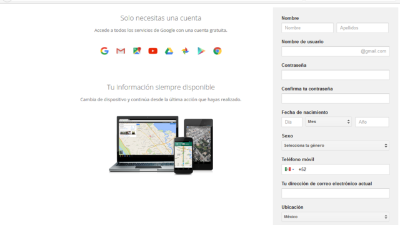The image size is (400, 225).
Task: Click the Gmail envelope icon
Action: click(x=121, y=51)
